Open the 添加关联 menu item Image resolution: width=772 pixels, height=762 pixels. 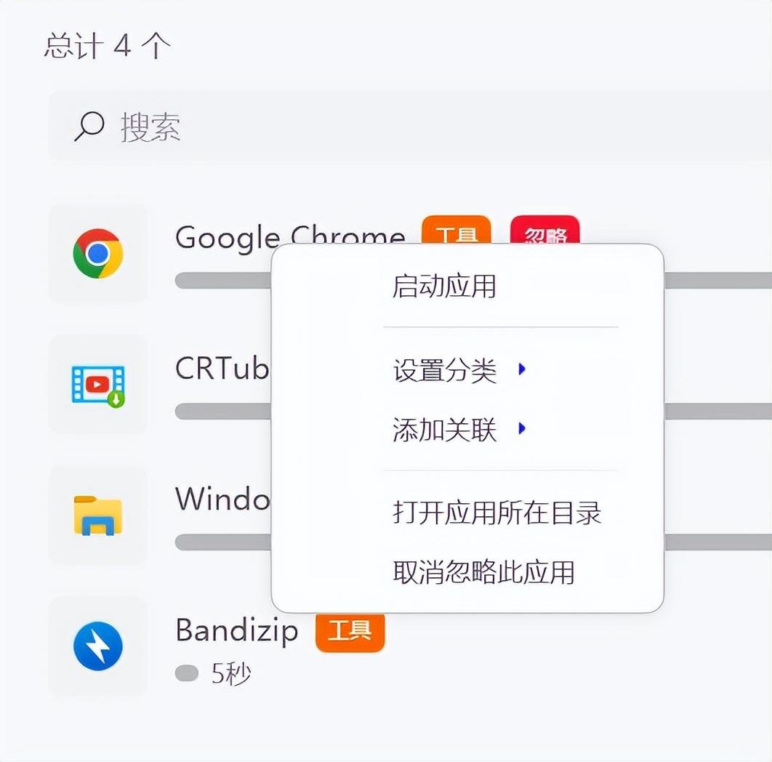click(445, 430)
